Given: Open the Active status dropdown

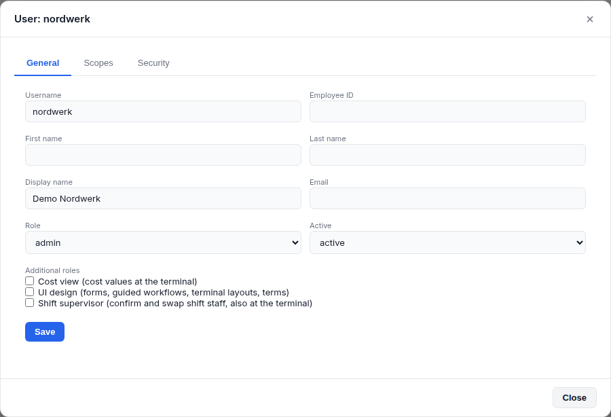Looking at the screenshot, I should (x=447, y=242).
